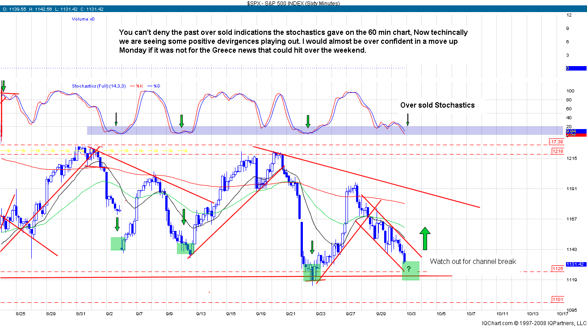Click the 10/3 date on the time axis
The width and height of the screenshot is (587, 326).
click(413, 314)
